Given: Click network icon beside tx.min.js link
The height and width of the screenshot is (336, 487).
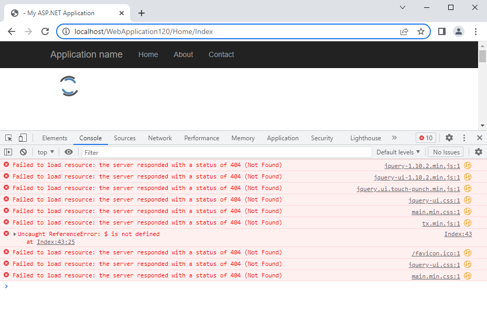Looking at the screenshot, I should 468,223.
